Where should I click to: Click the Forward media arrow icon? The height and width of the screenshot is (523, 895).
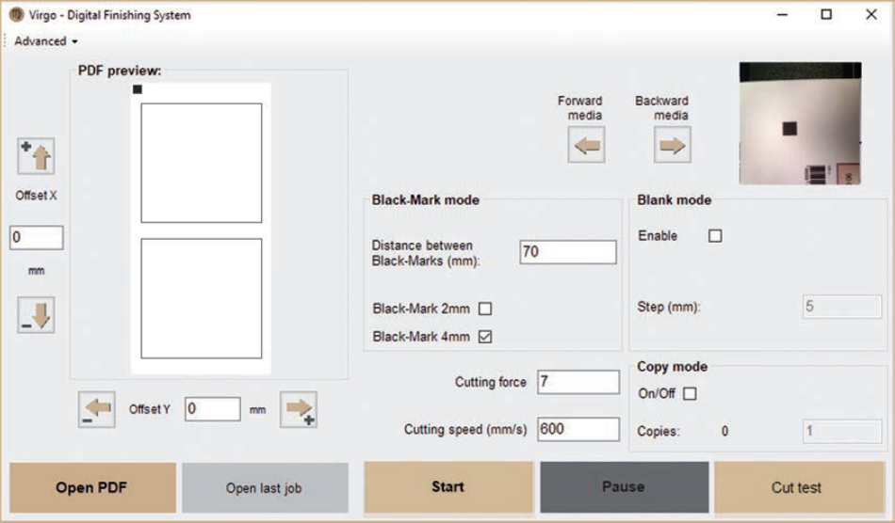pos(586,145)
